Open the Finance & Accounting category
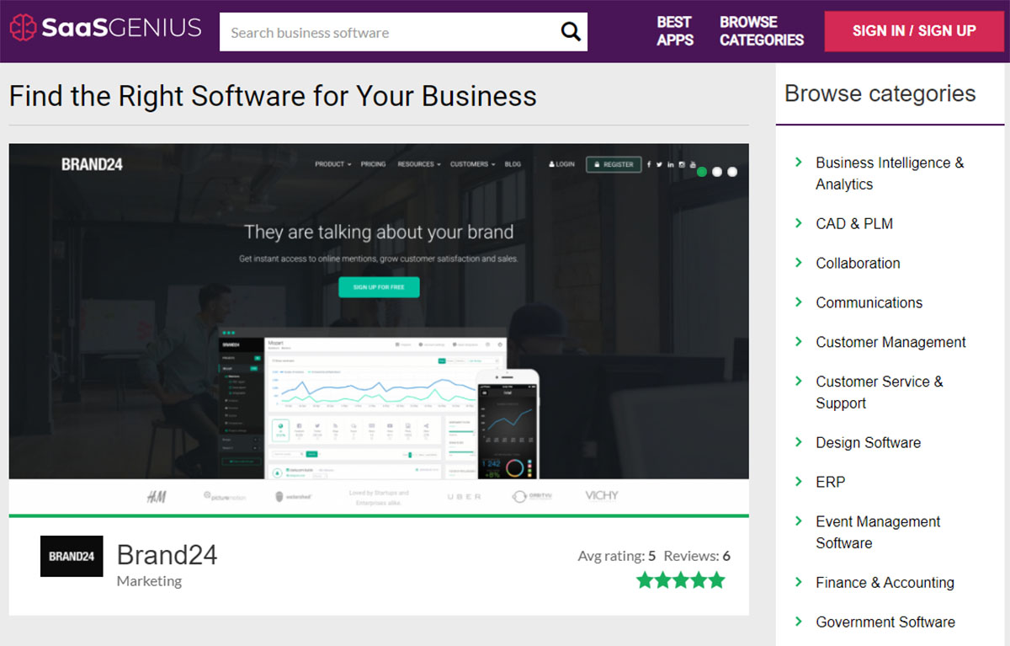The width and height of the screenshot is (1010, 646). (x=885, y=582)
